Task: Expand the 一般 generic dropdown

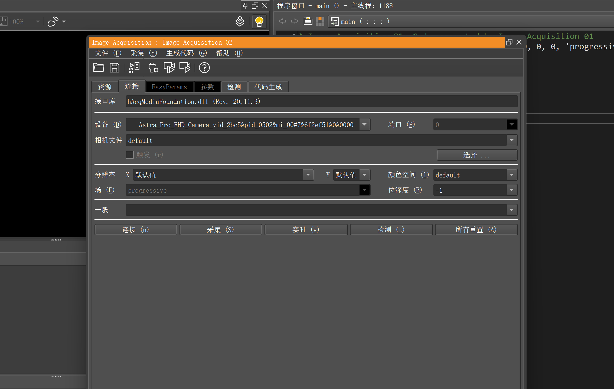Action: coord(512,210)
